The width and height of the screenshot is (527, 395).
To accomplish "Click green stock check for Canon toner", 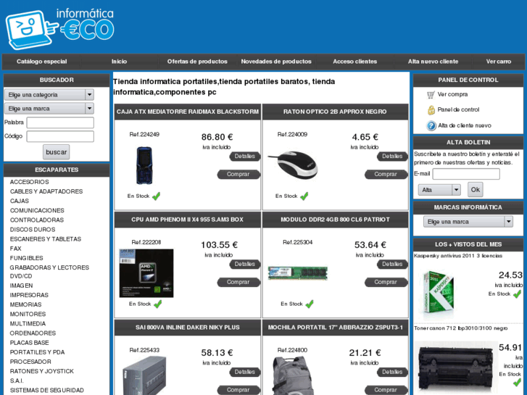I will point(517,382).
